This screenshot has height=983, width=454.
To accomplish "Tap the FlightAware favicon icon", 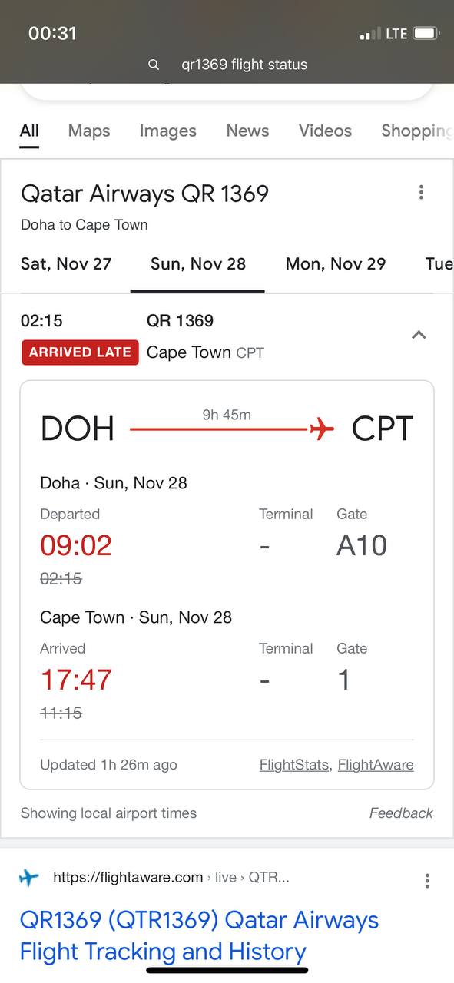I will click(x=29, y=877).
